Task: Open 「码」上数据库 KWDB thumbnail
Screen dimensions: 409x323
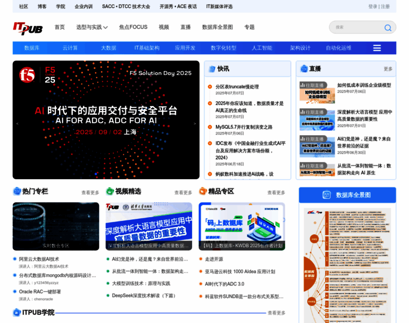Action: pos(242,226)
